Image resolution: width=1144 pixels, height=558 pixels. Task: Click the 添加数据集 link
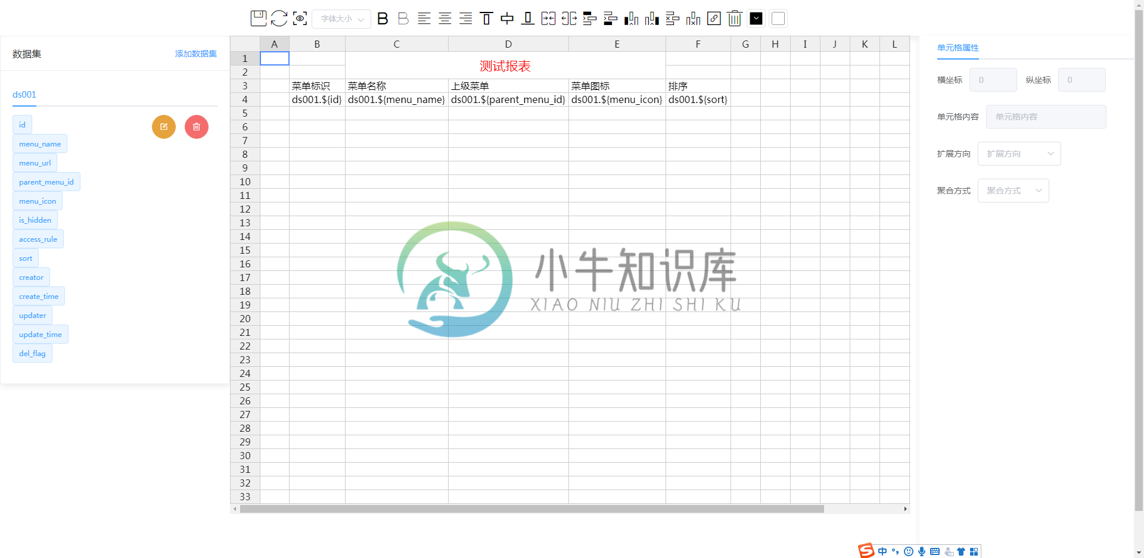tap(196, 54)
